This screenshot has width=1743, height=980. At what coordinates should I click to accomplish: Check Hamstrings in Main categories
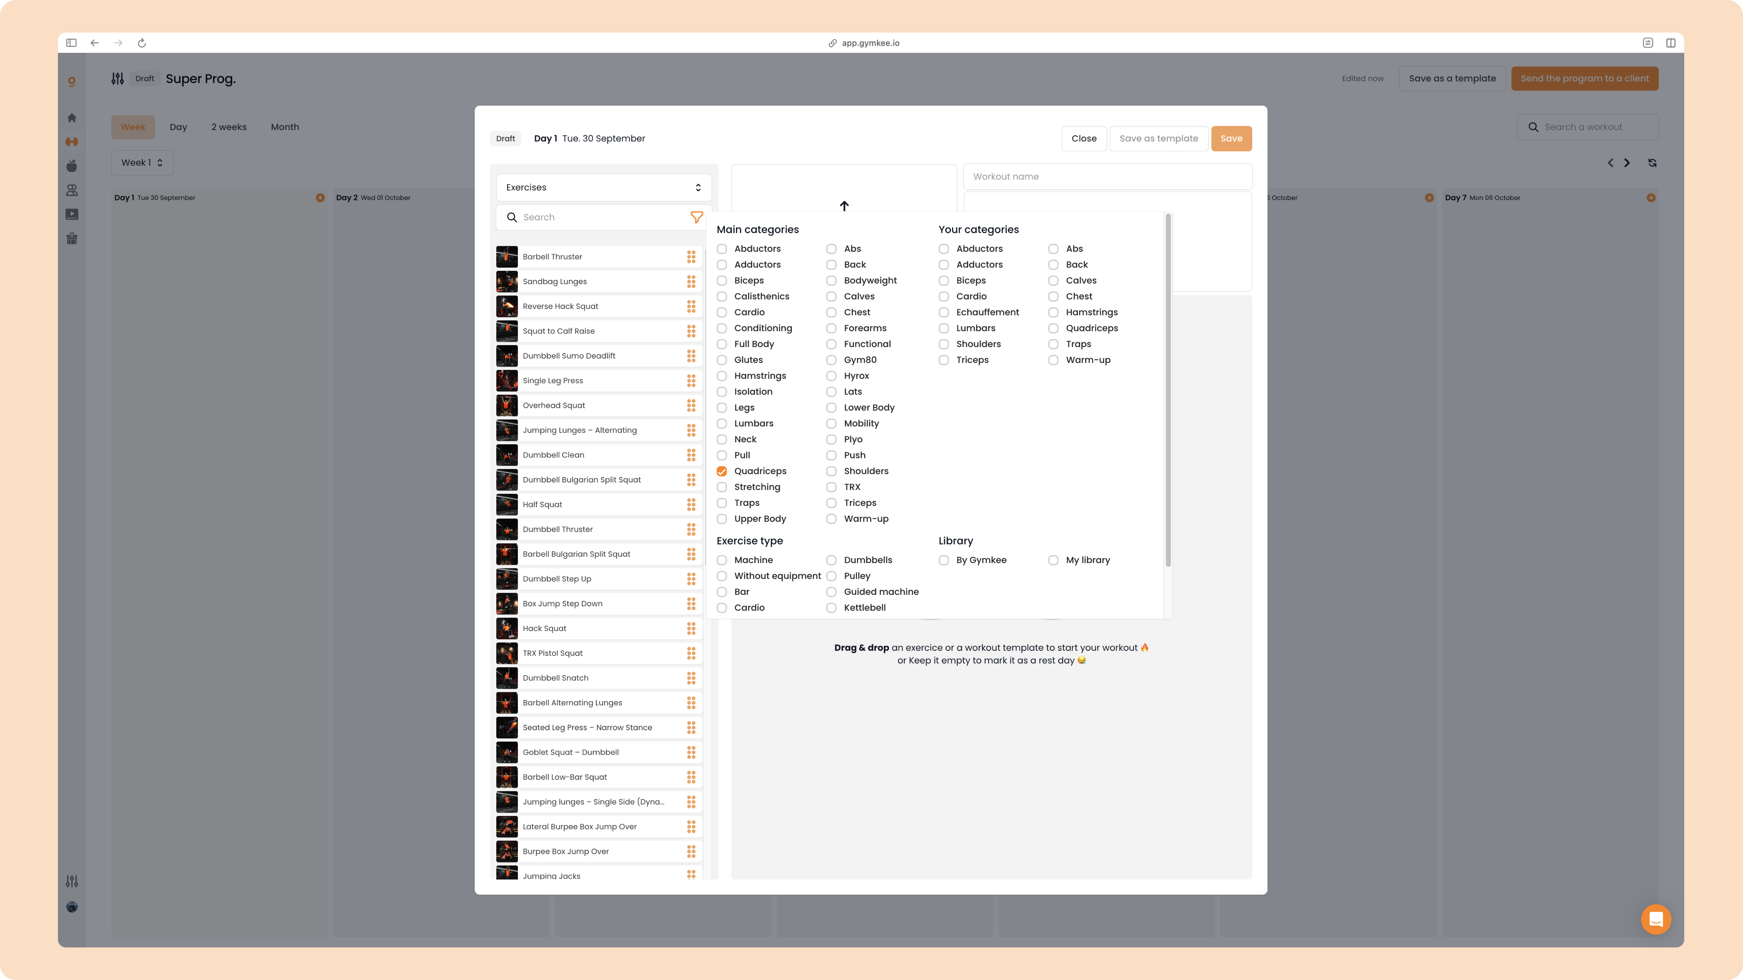pyautogui.click(x=722, y=376)
